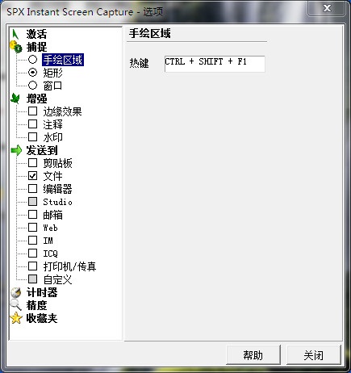The width and height of the screenshot is (351, 373).
Task: Click the 精度 magnifier icon
Action: click(x=15, y=305)
